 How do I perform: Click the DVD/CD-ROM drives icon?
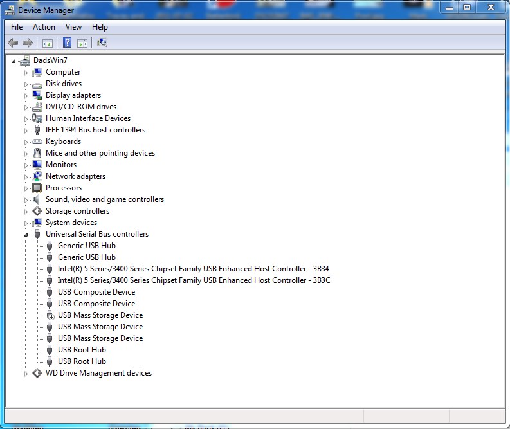coord(37,107)
